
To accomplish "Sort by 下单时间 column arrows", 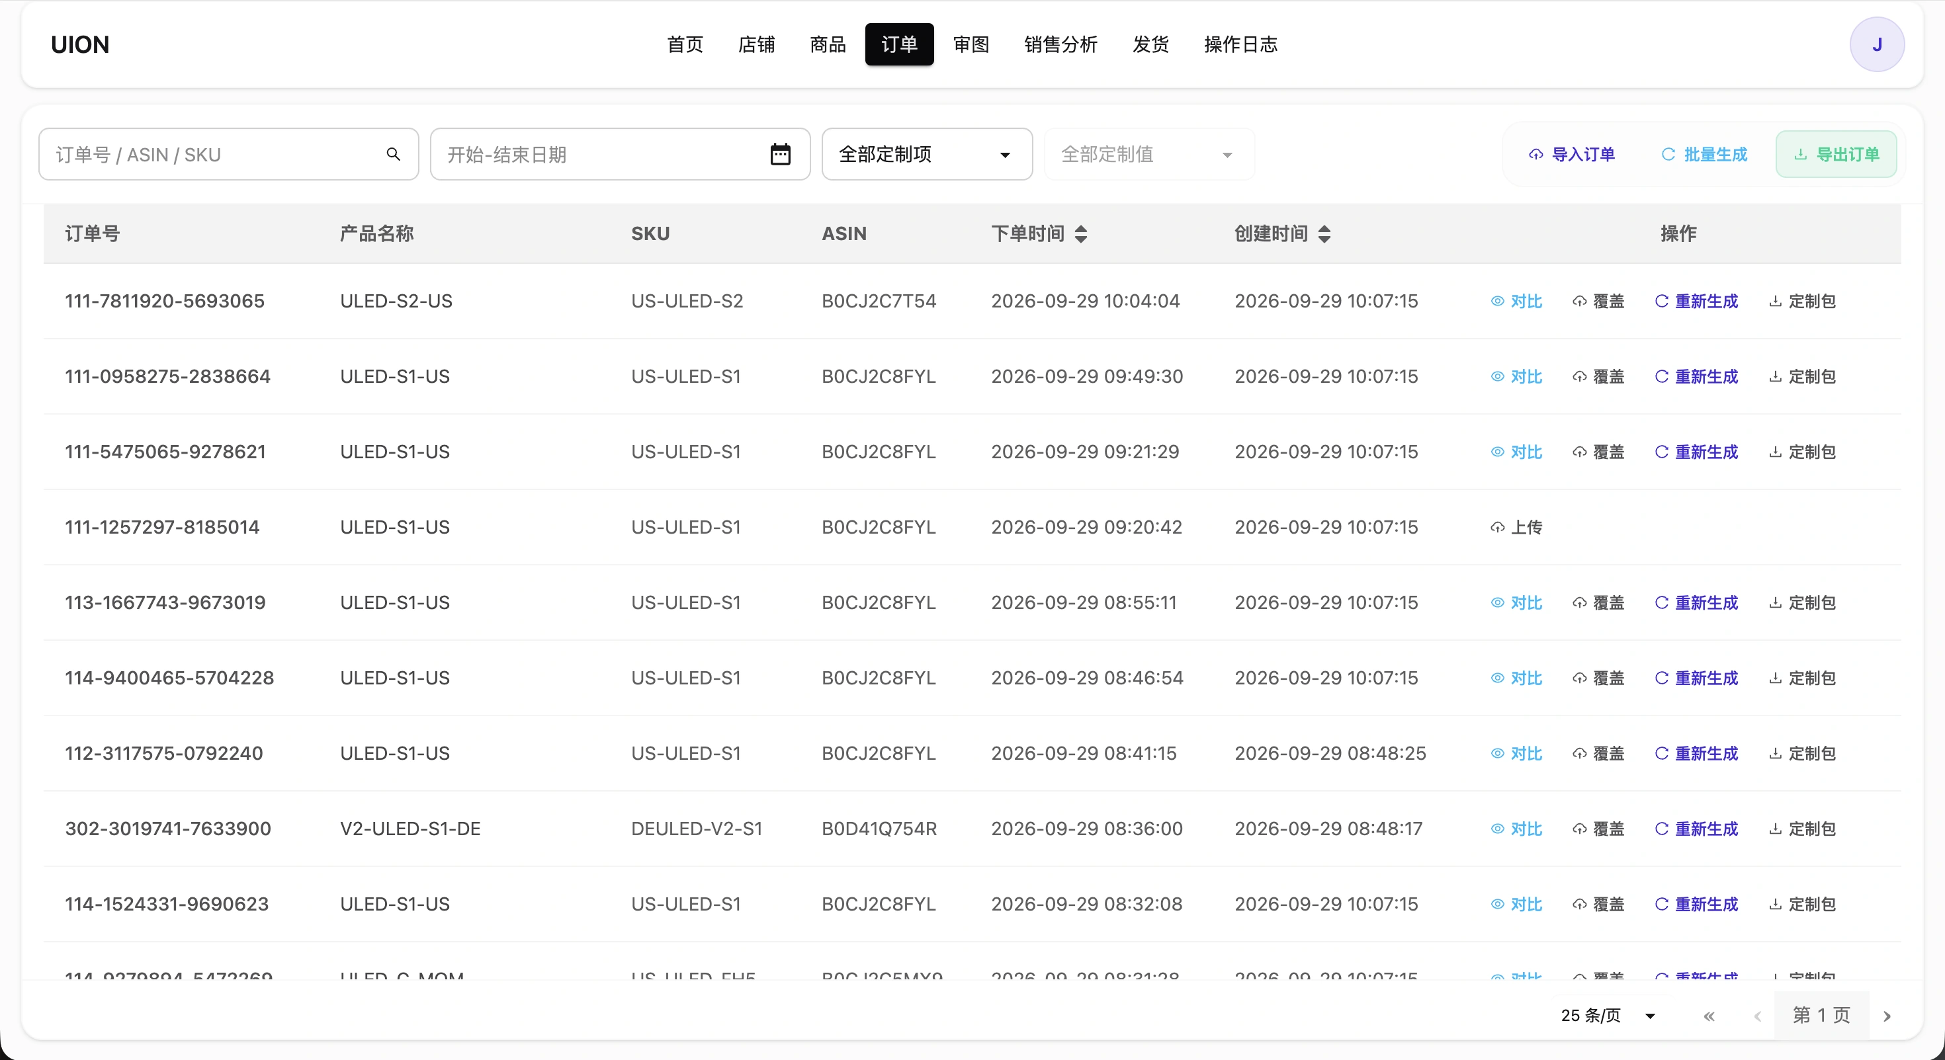I will pos(1080,234).
